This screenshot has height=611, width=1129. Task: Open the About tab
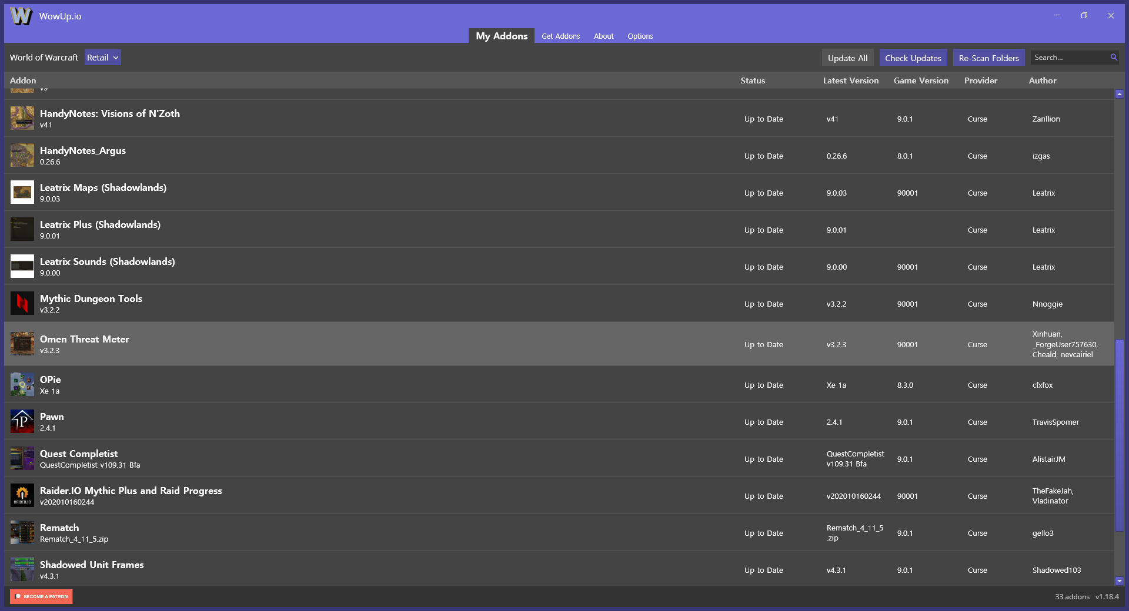pos(603,36)
